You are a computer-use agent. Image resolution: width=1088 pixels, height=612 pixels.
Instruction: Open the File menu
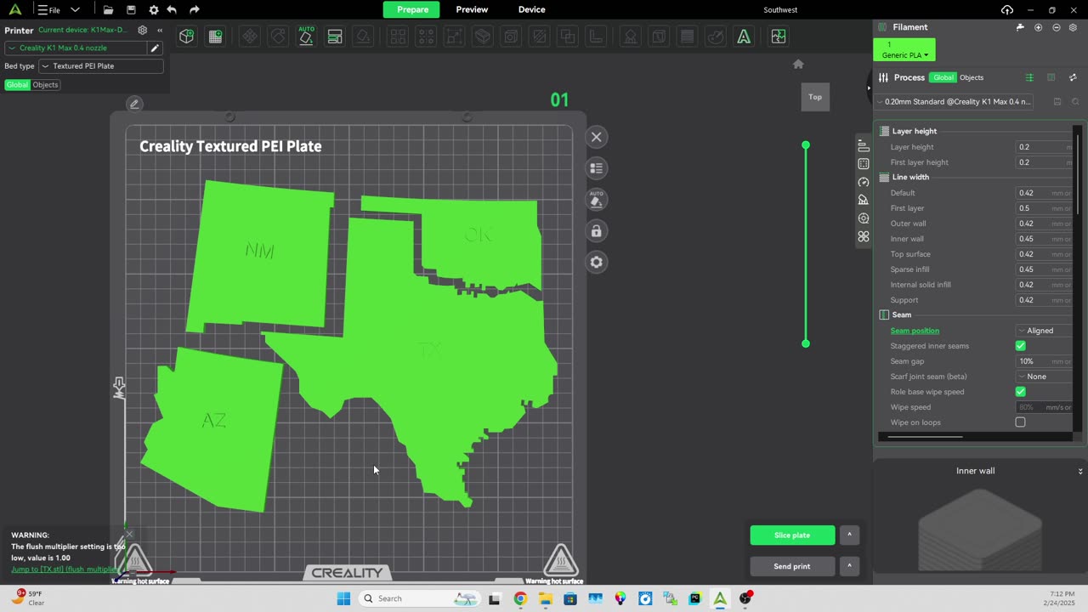pyautogui.click(x=49, y=10)
